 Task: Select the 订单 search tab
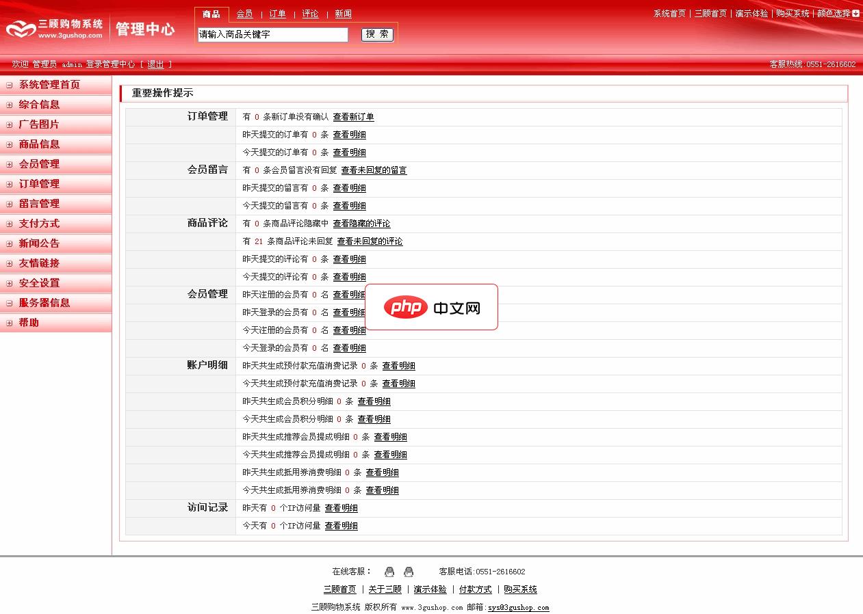click(277, 14)
